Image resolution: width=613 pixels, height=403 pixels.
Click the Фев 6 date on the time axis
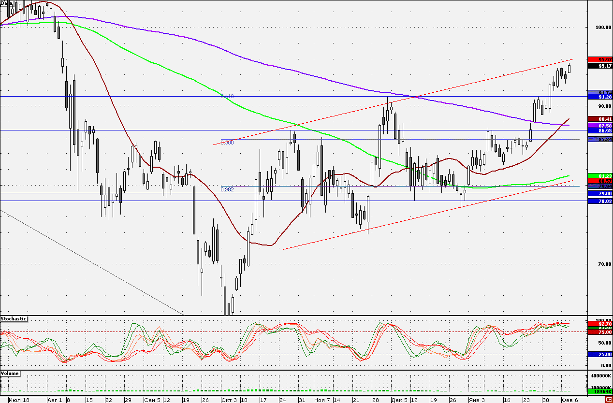569,400
